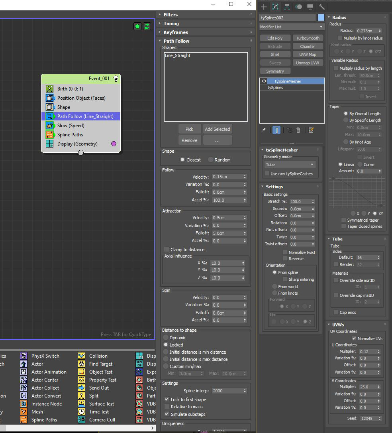Hide tySplineMesher using its eye icon
The width and height of the screenshot is (392, 433).
tap(264, 81)
